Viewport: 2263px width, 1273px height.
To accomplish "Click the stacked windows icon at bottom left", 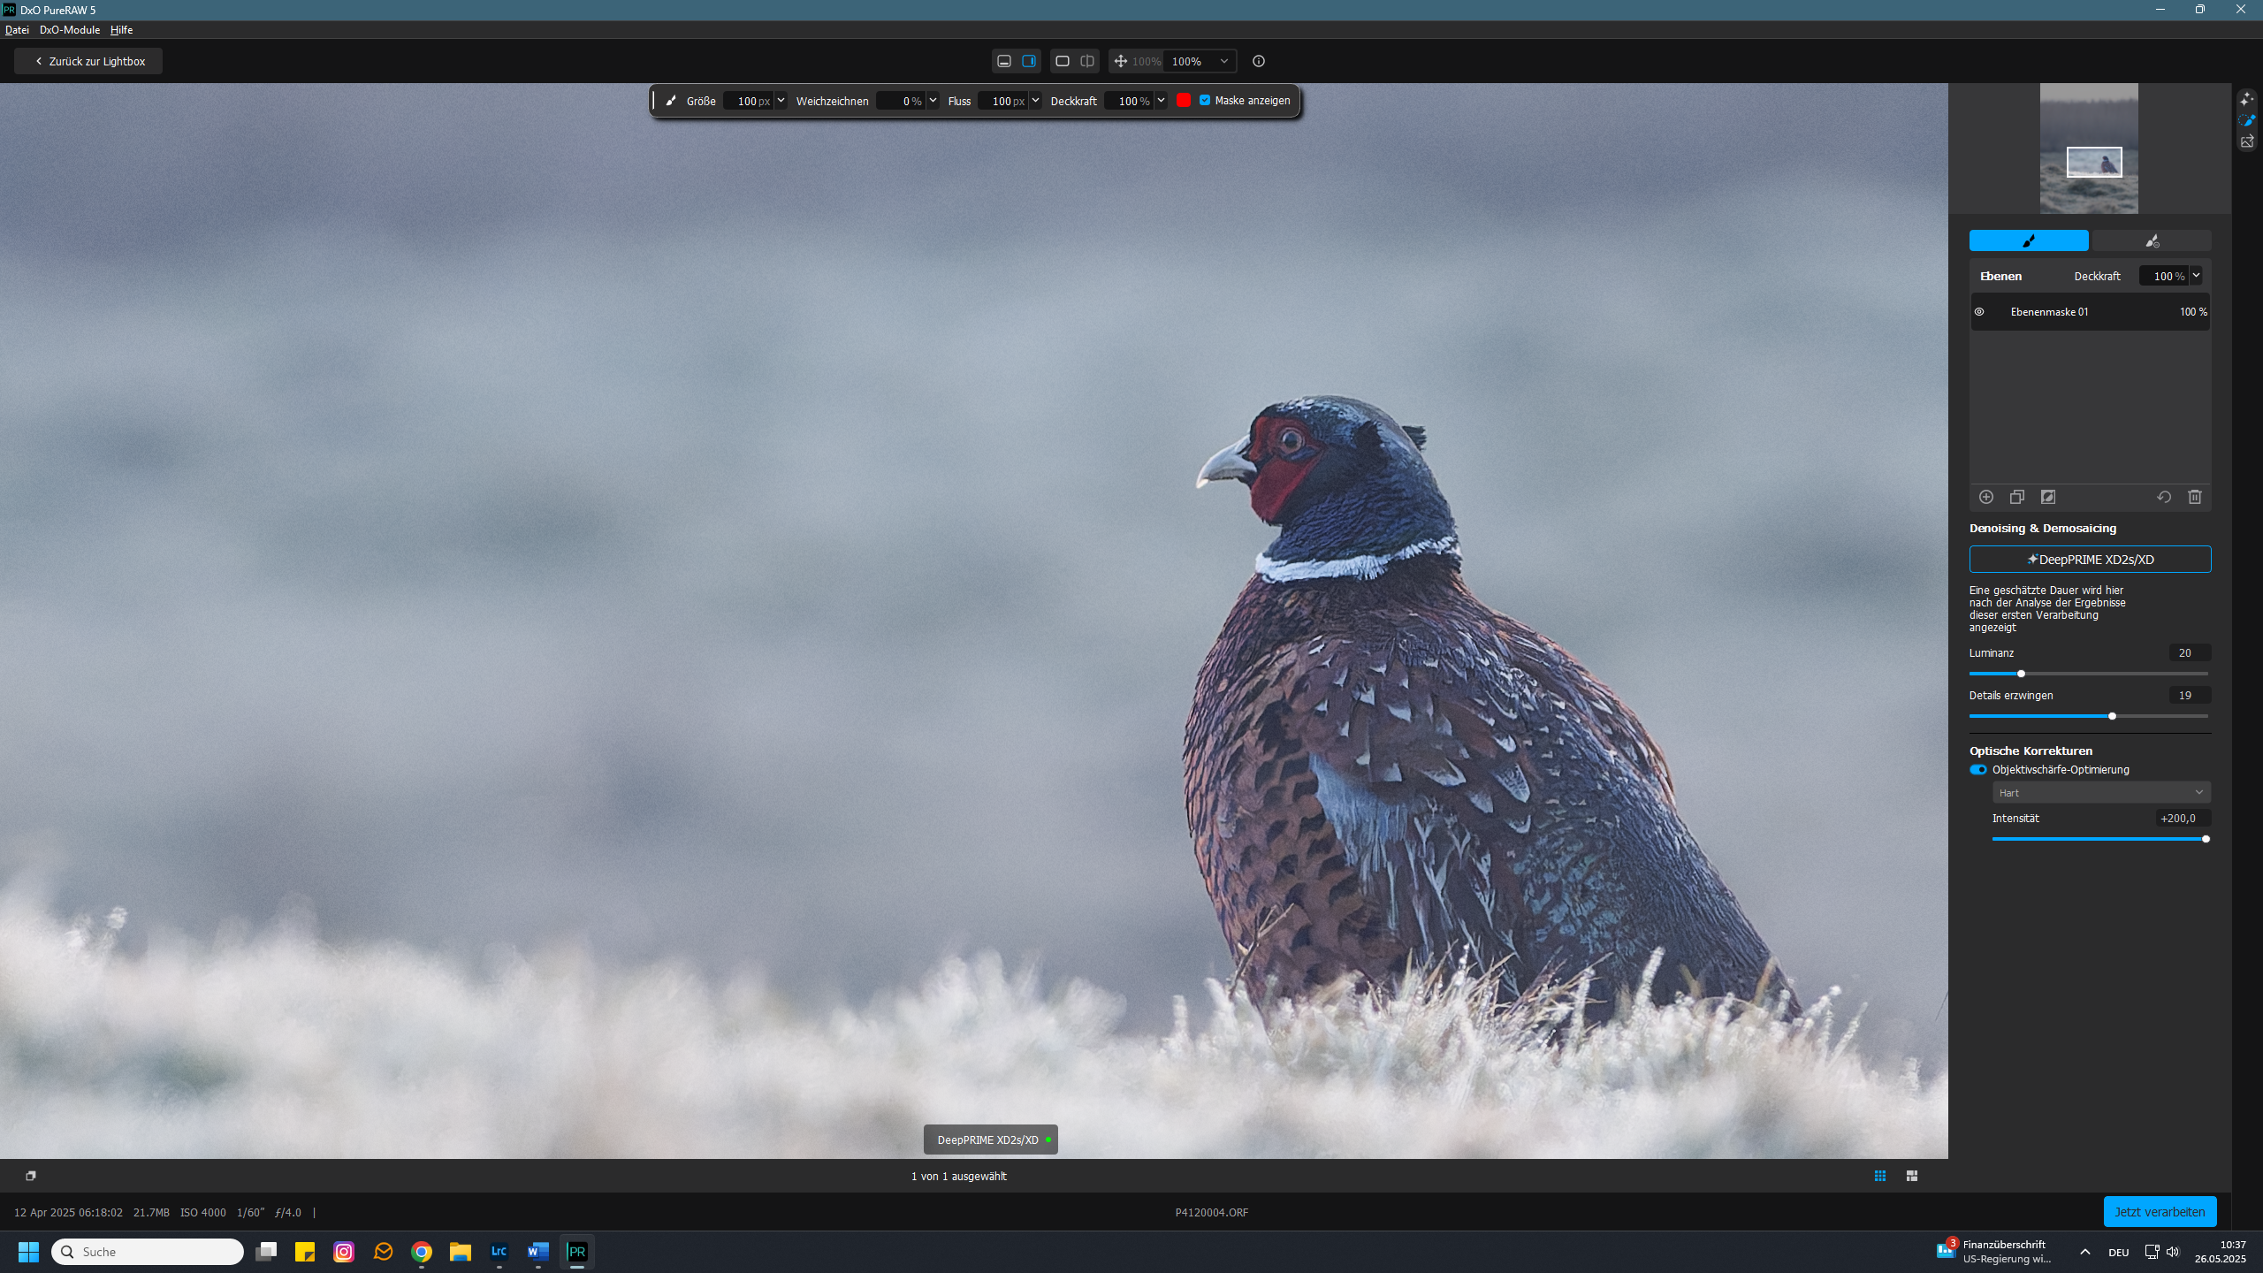I will coord(31,1176).
